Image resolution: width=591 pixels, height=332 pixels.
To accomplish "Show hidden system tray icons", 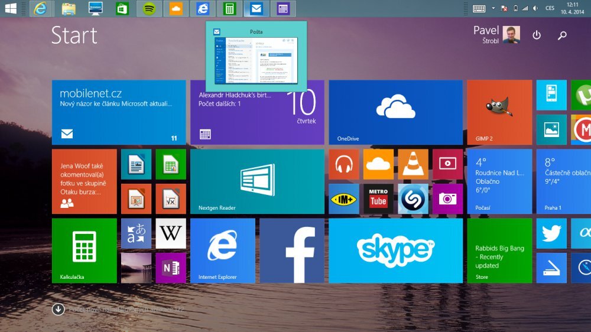I will click(493, 8).
